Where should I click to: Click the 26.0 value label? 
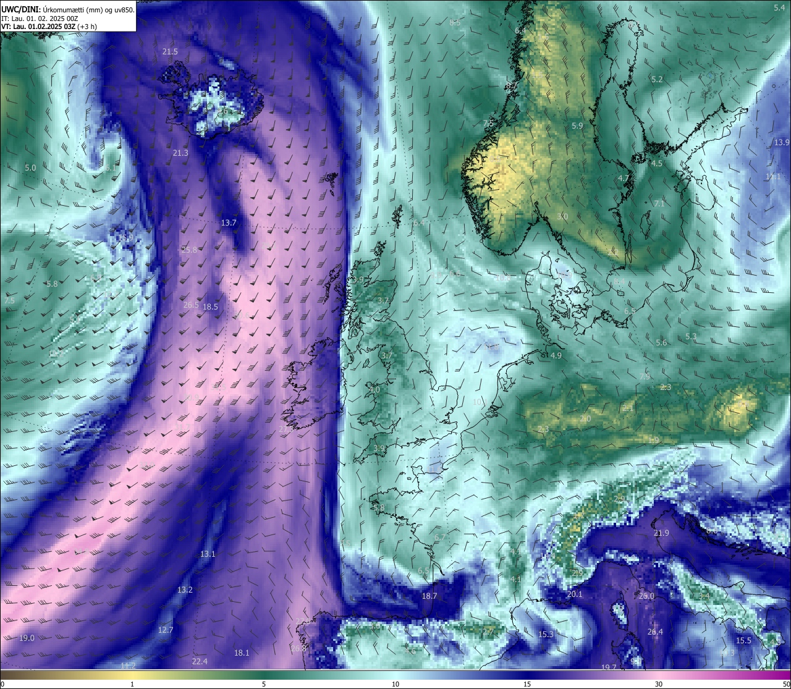[646, 596]
